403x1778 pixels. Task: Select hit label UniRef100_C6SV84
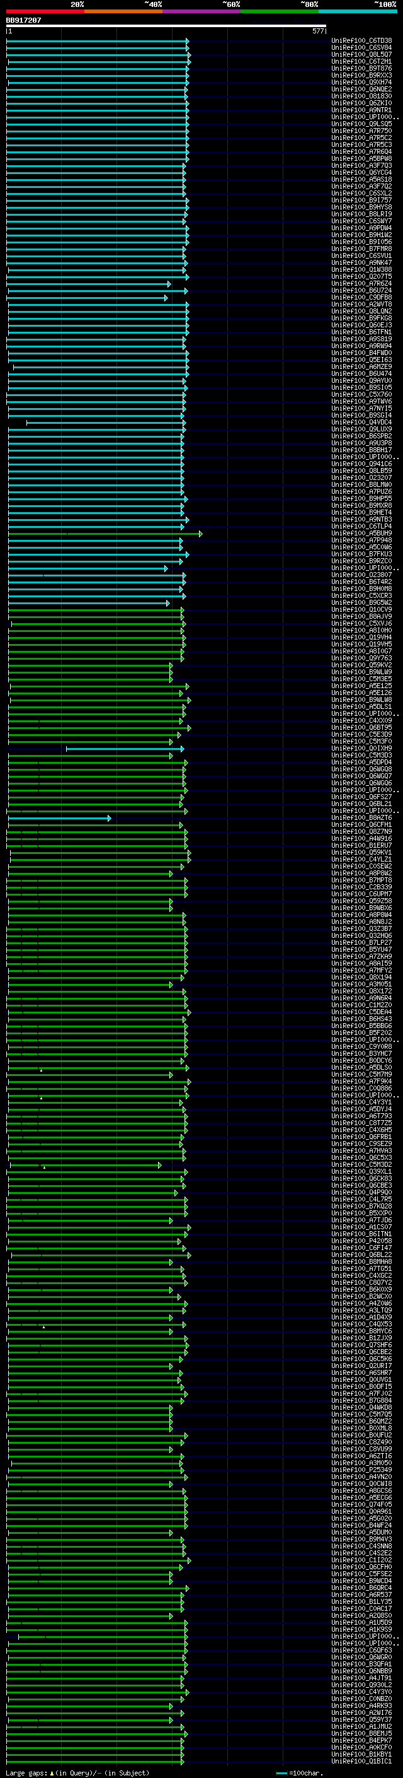point(361,48)
